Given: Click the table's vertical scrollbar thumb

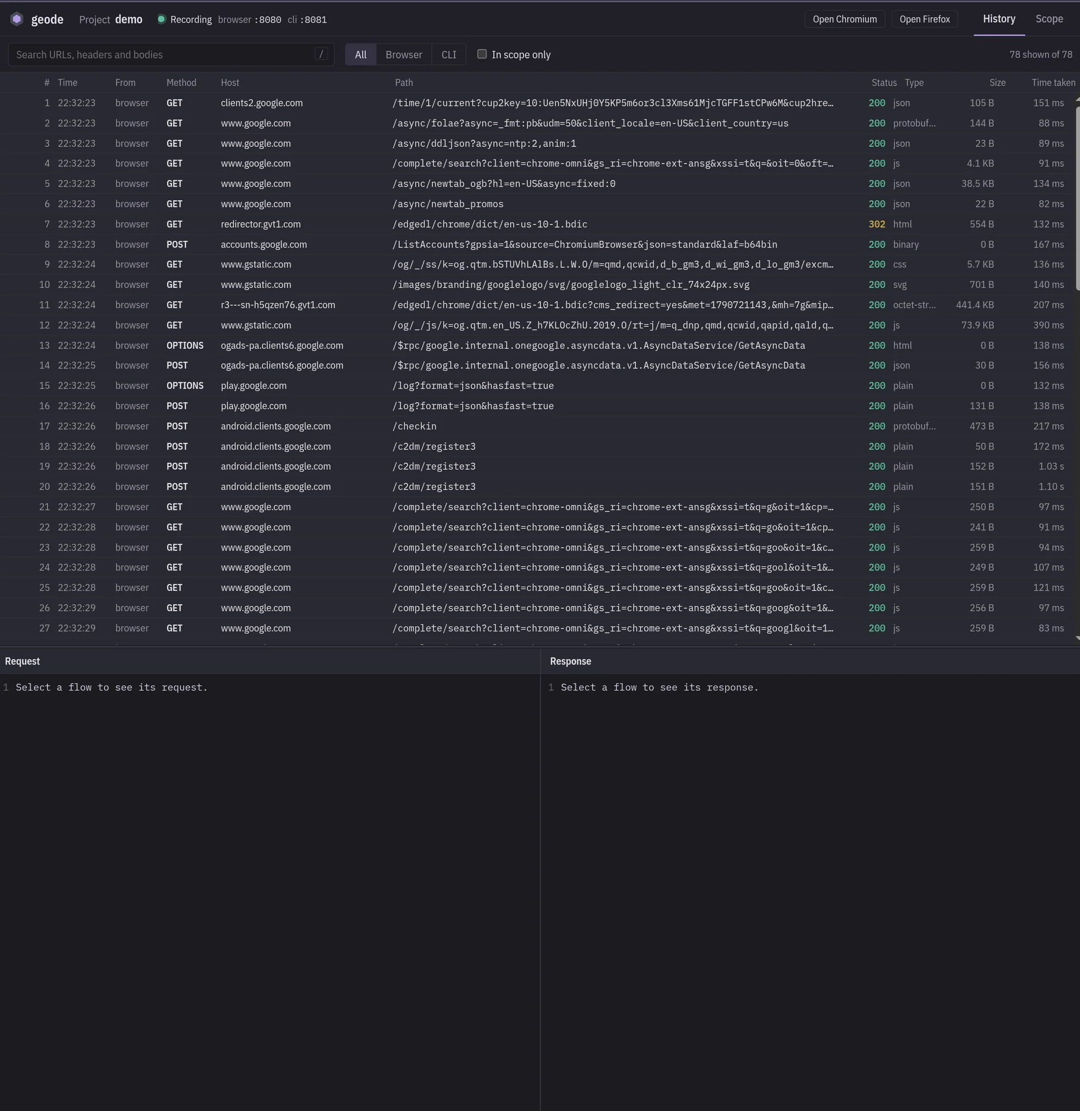Looking at the screenshot, I should (x=1077, y=199).
